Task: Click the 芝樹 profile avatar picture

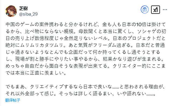Action: coord(11,11)
